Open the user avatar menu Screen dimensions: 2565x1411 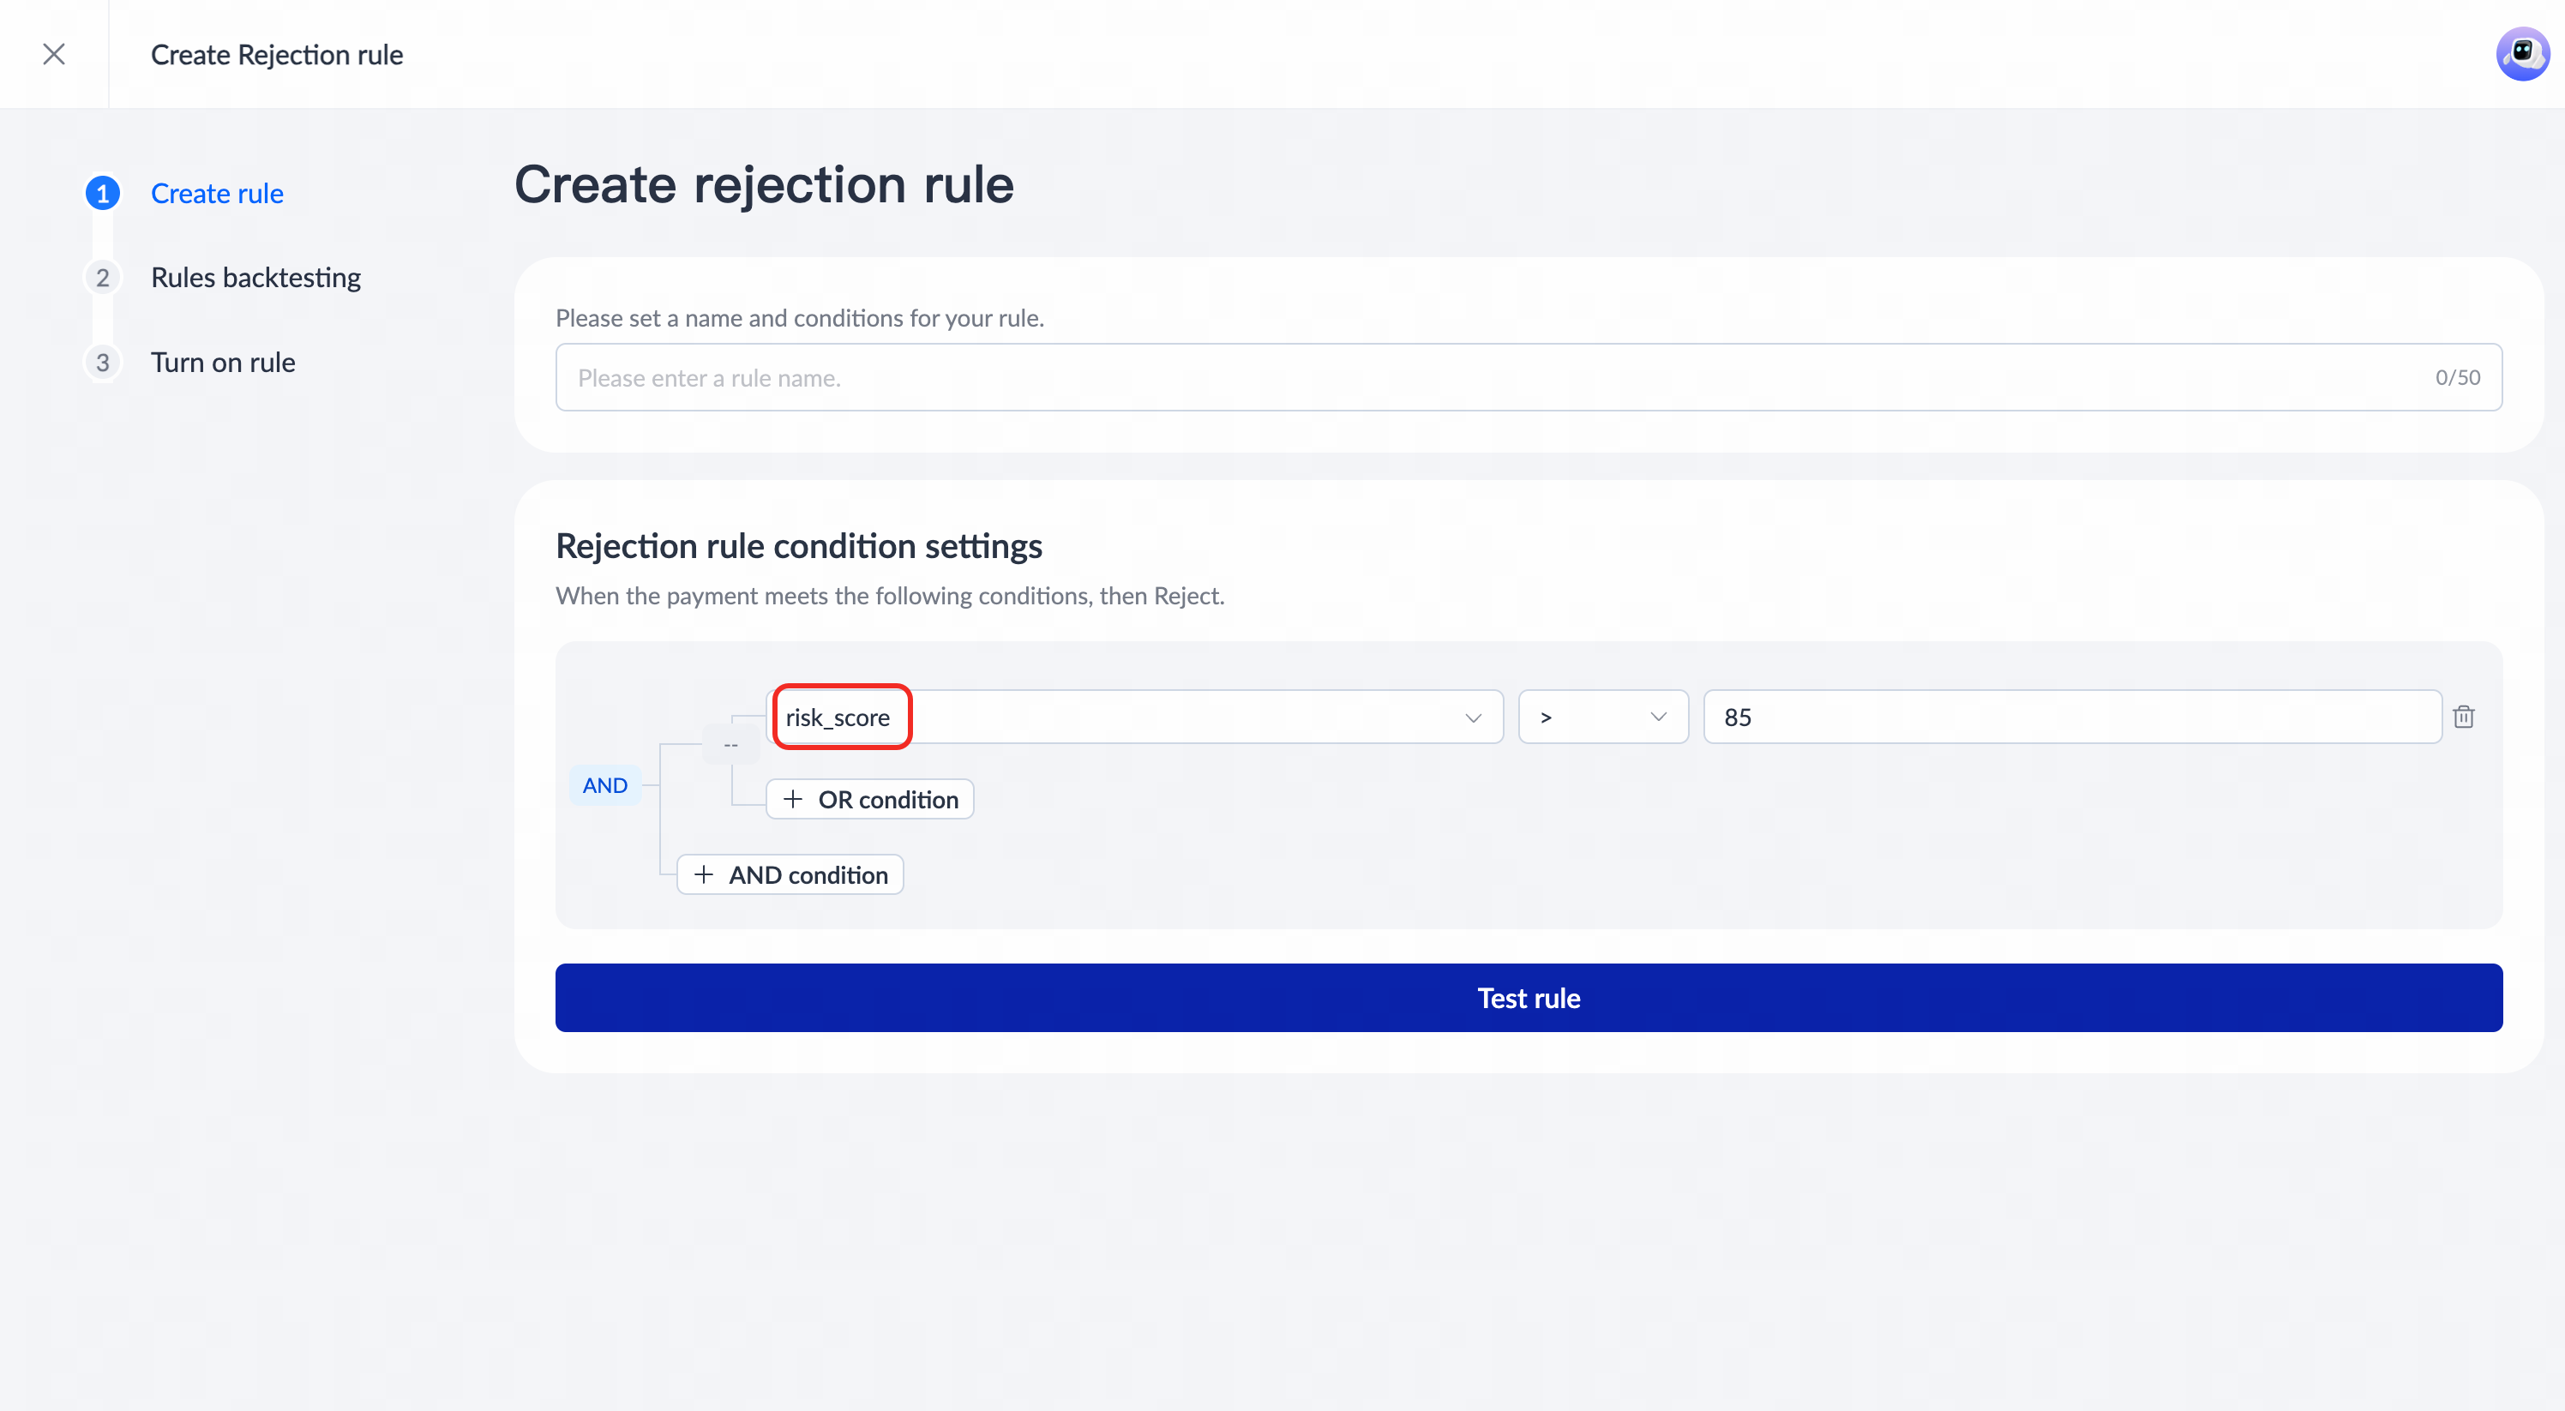tap(2521, 54)
